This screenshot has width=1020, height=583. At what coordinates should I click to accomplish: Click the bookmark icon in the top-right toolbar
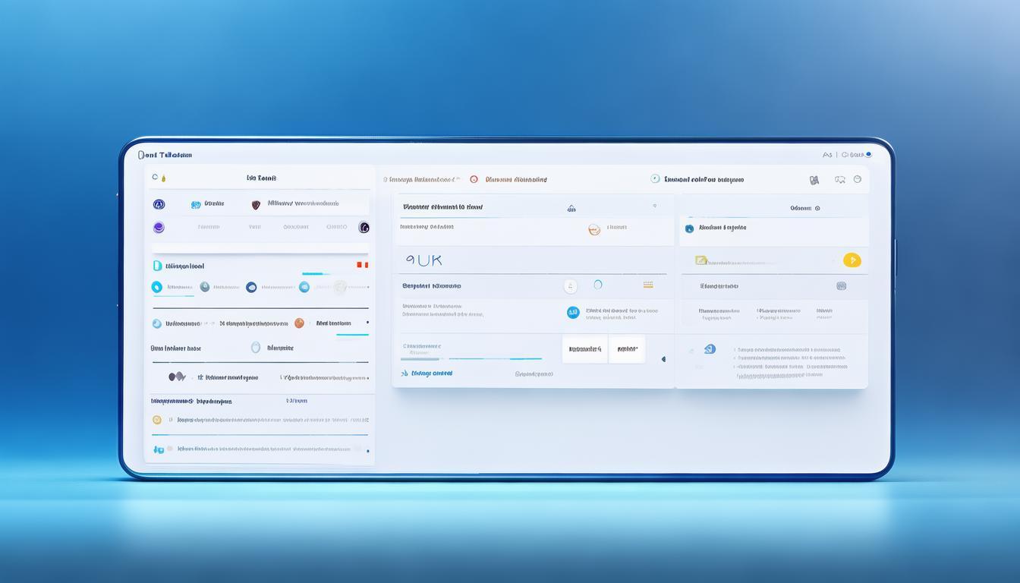tap(814, 180)
